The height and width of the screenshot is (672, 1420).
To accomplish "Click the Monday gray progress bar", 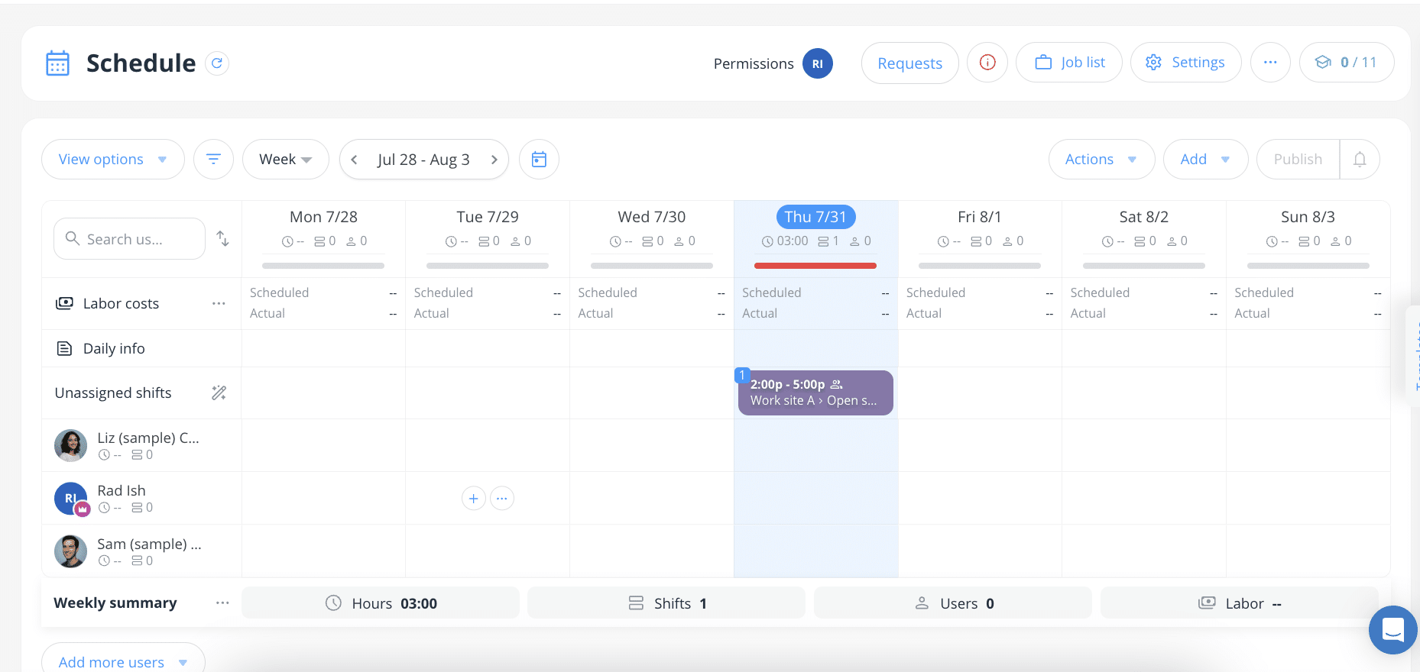I will coord(323,266).
